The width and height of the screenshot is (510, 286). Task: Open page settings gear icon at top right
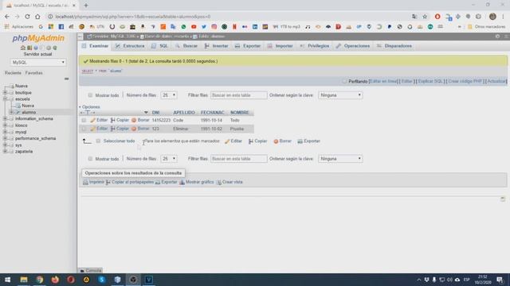coord(497,37)
